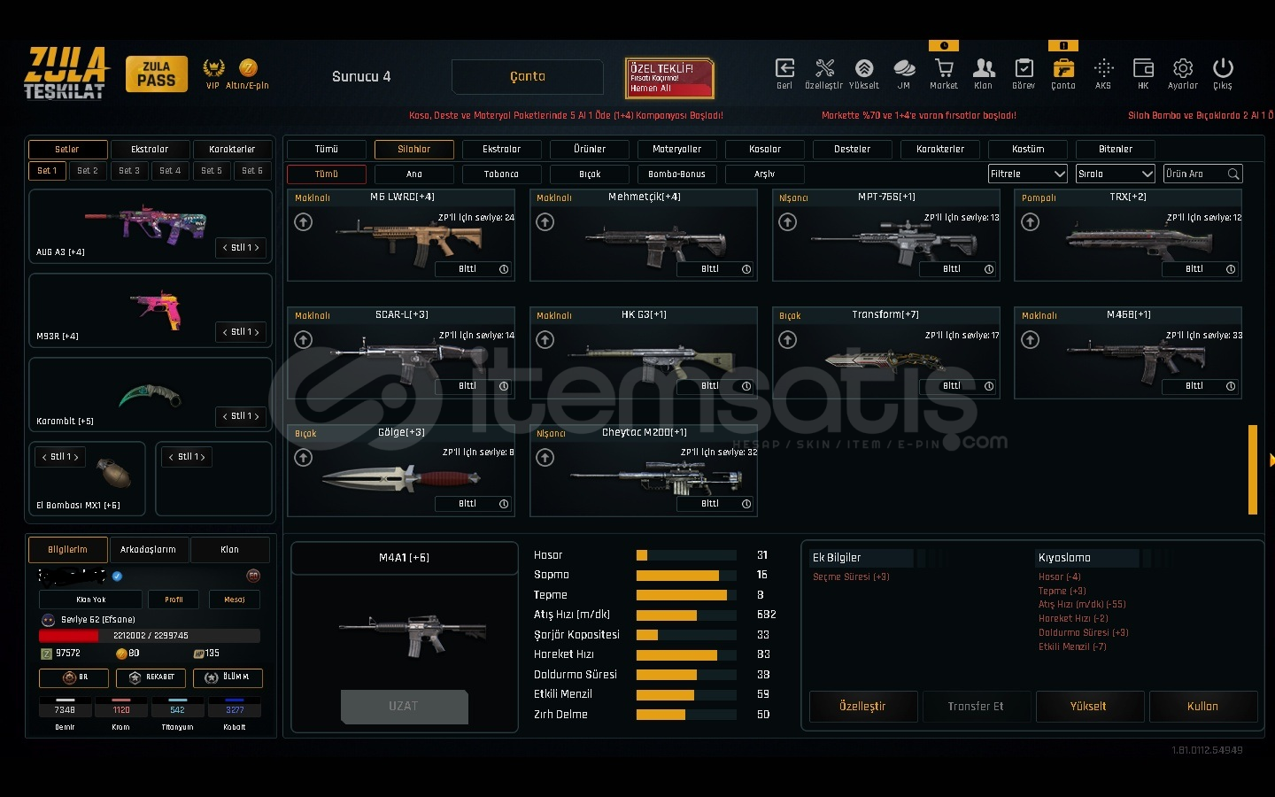Select next style for M93R
This screenshot has height=797, width=1275.
pos(257,332)
